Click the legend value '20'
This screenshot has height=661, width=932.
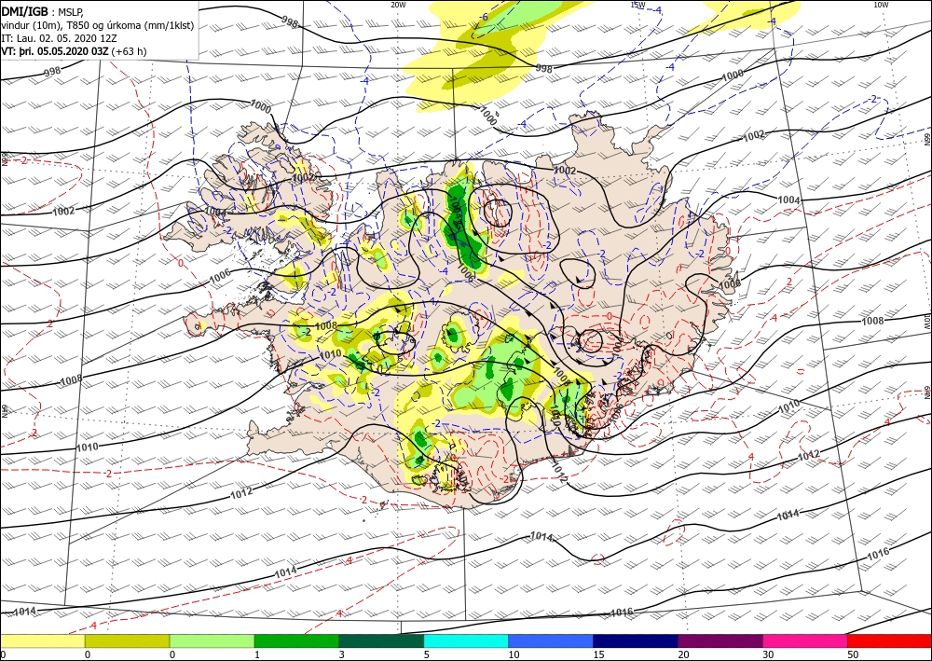point(683,654)
